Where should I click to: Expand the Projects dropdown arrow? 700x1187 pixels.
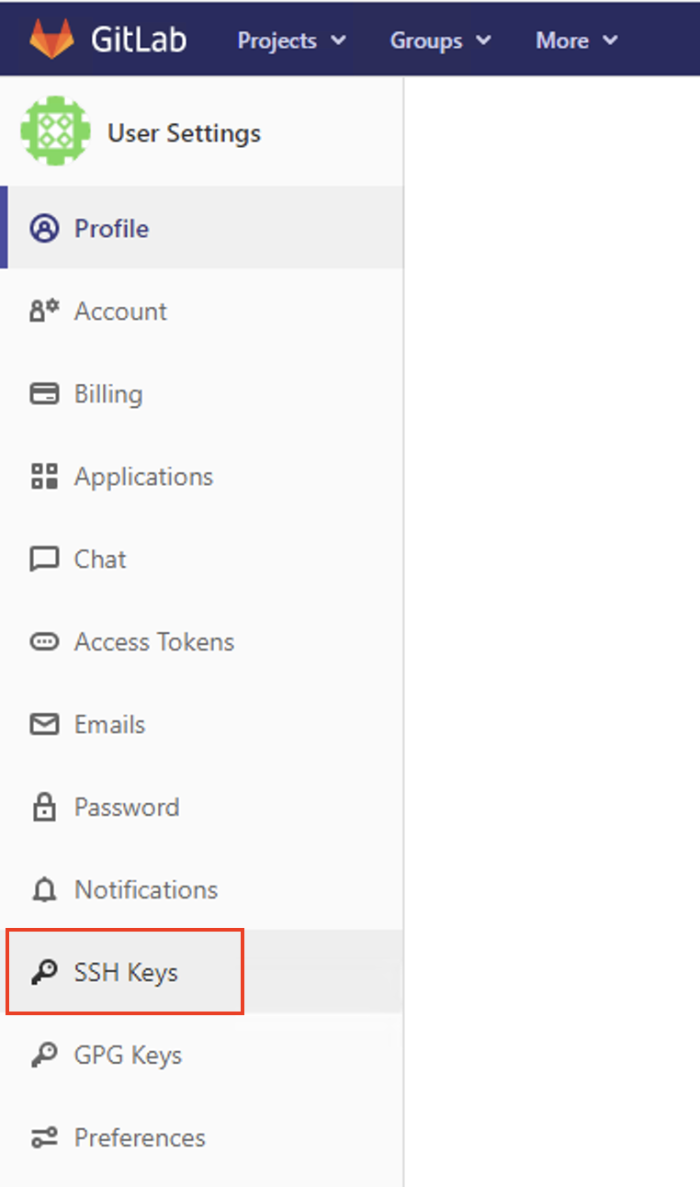[339, 40]
